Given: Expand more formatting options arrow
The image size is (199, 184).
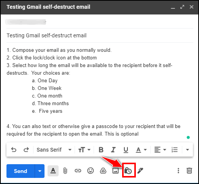Looking at the screenshot, I should coord(188,150).
